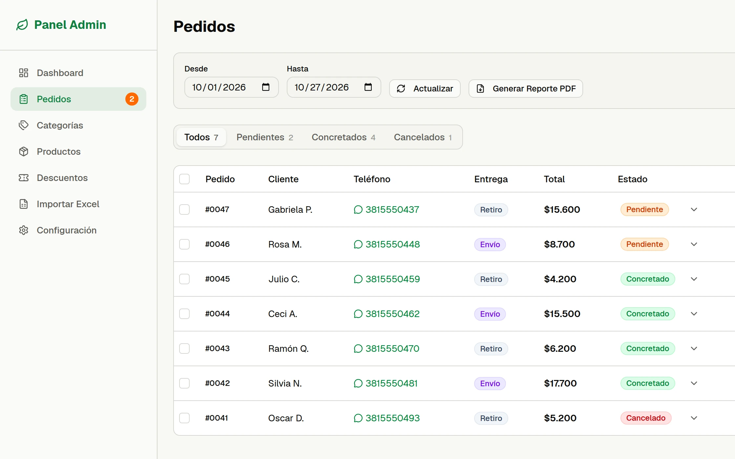This screenshot has height=459, width=735.
Task: Select order #0046 checkbox
Action: (x=184, y=244)
